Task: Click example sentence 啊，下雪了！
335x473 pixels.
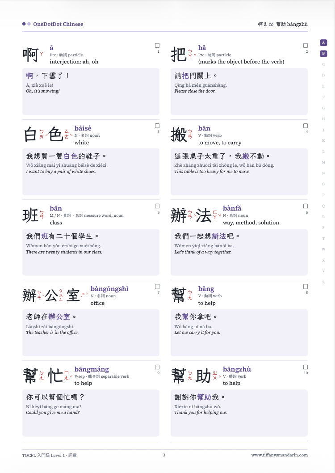Action: point(48,76)
